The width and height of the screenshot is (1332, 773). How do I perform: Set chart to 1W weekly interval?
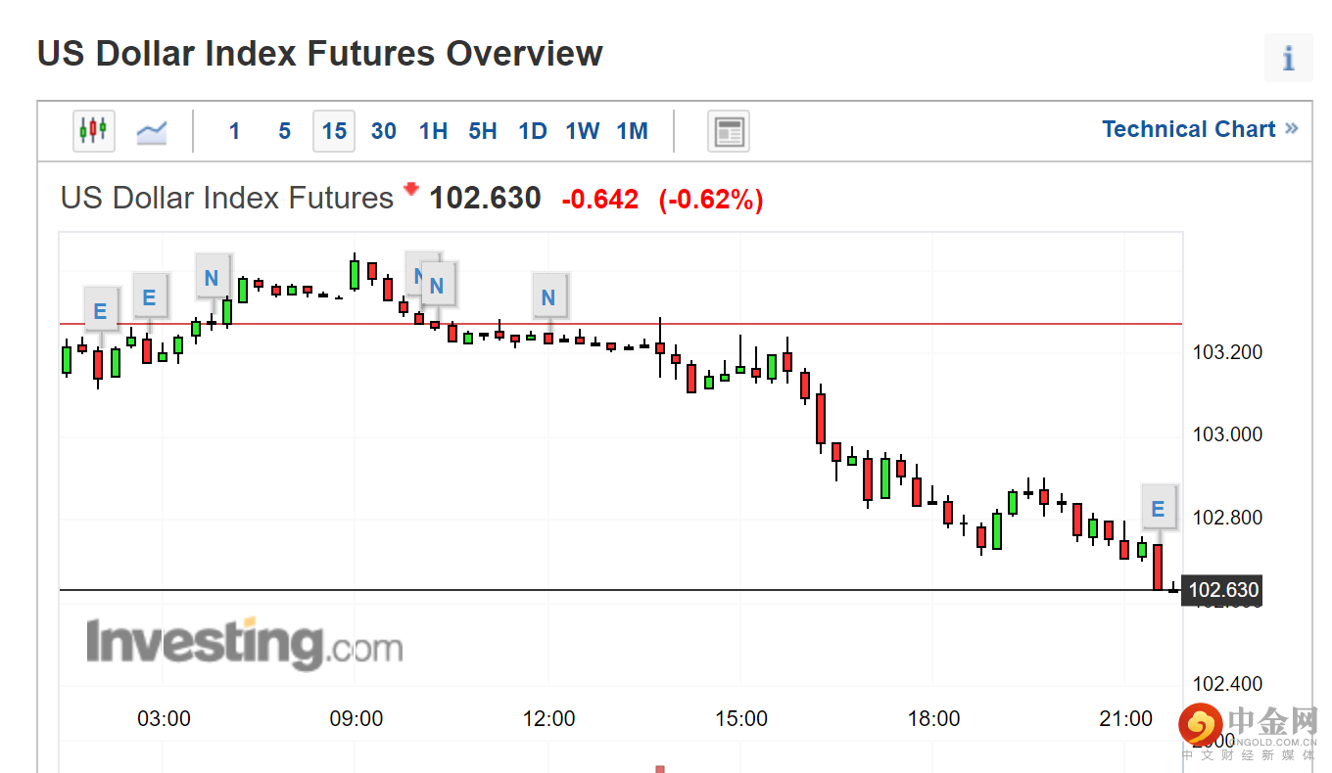pos(583,131)
